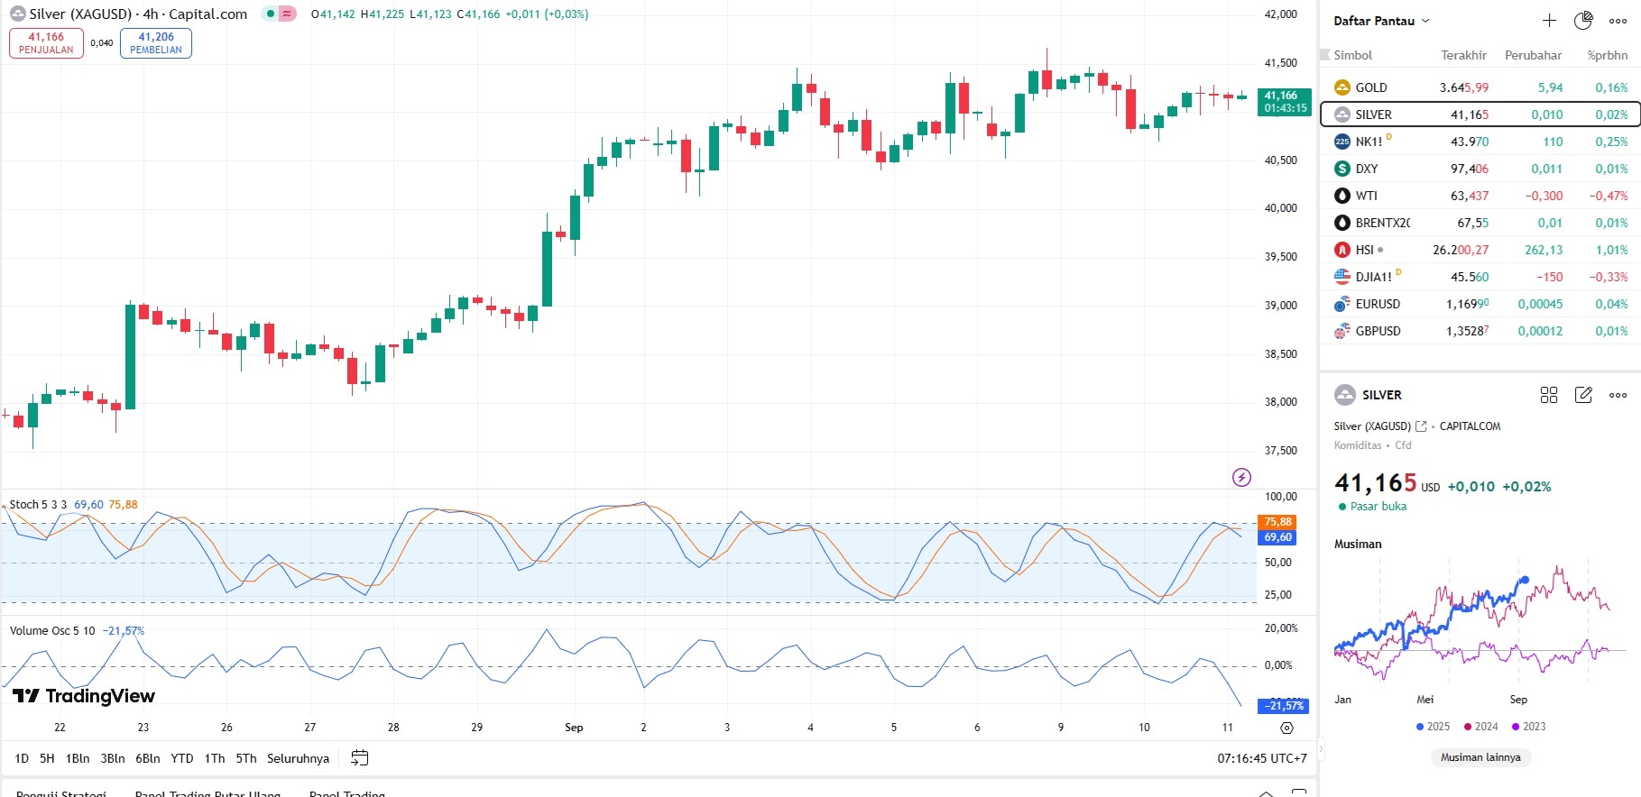Screen dimensions: 1641x797
Task: Click the purple lightning bolt icon on chart
Action: (1242, 477)
